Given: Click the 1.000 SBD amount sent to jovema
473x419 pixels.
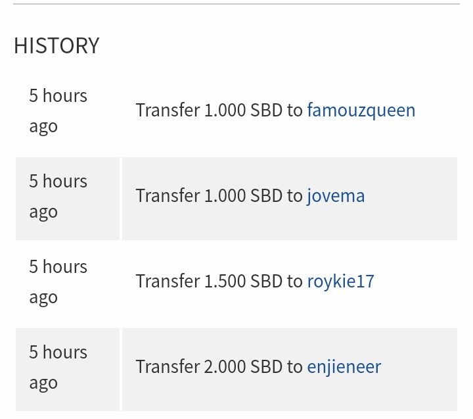Looking at the screenshot, I should click(243, 196).
